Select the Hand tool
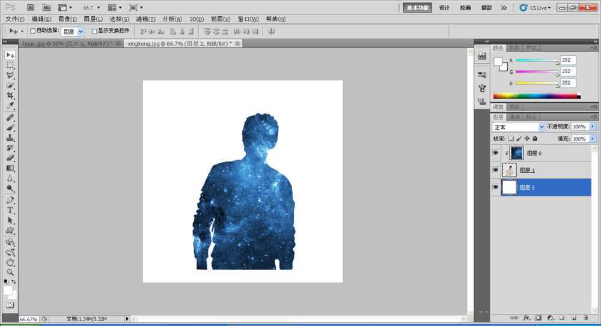The image size is (601, 326). click(10, 262)
